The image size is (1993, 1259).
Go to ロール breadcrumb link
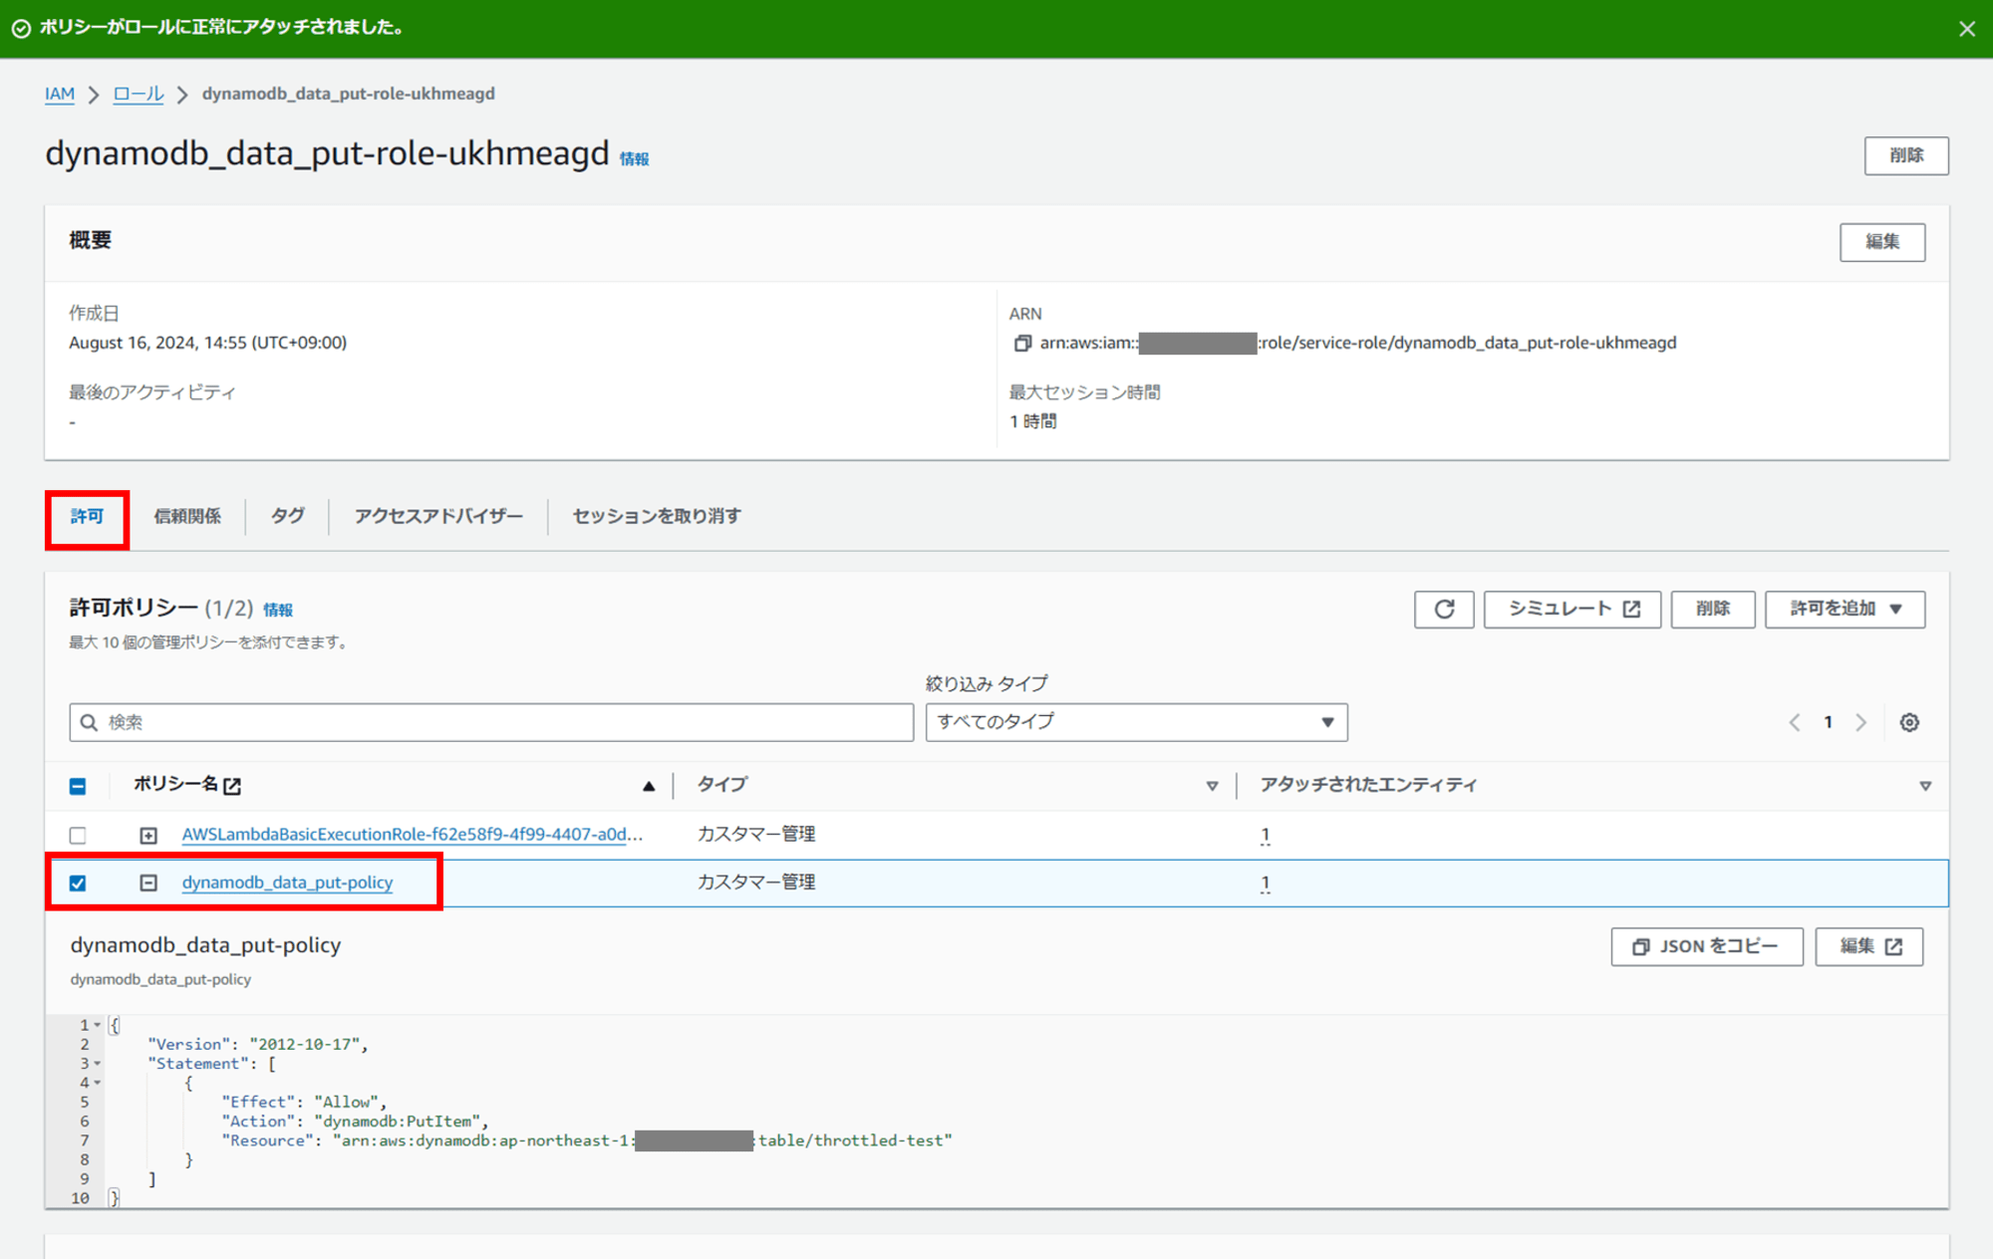coord(138,94)
